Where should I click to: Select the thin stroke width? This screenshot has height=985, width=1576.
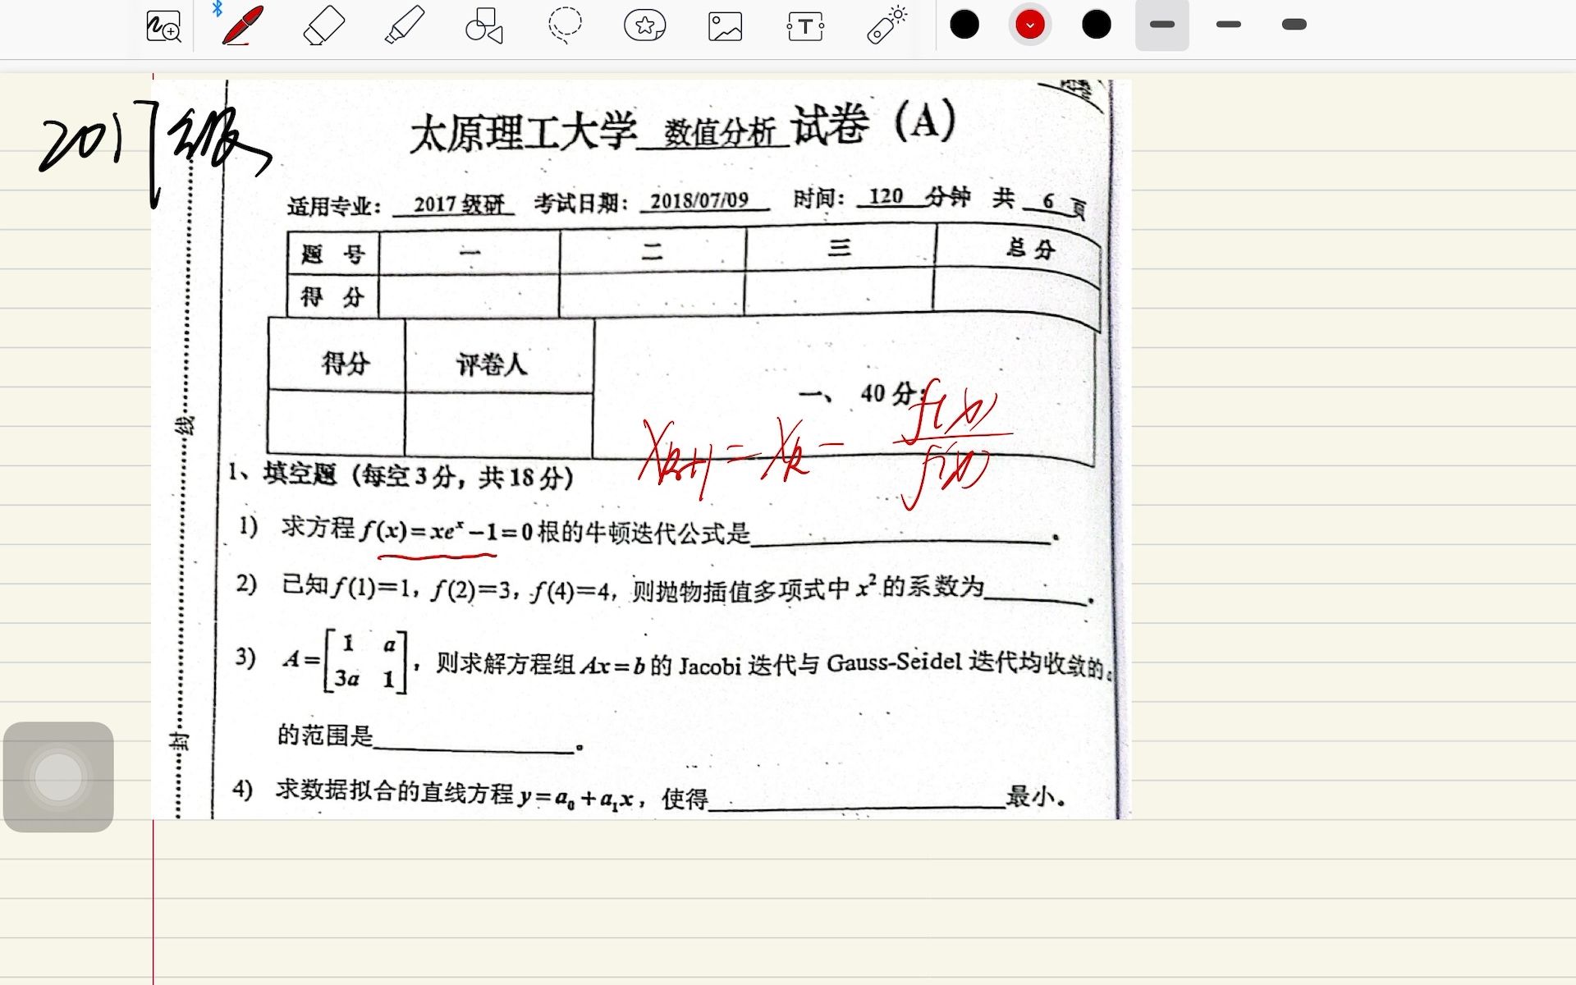[1162, 25]
